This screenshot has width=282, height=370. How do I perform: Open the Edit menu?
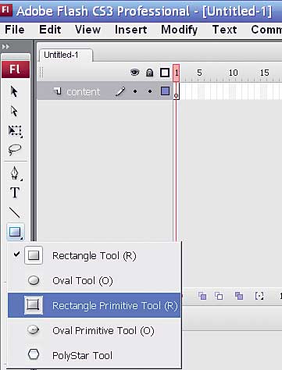tap(50, 30)
